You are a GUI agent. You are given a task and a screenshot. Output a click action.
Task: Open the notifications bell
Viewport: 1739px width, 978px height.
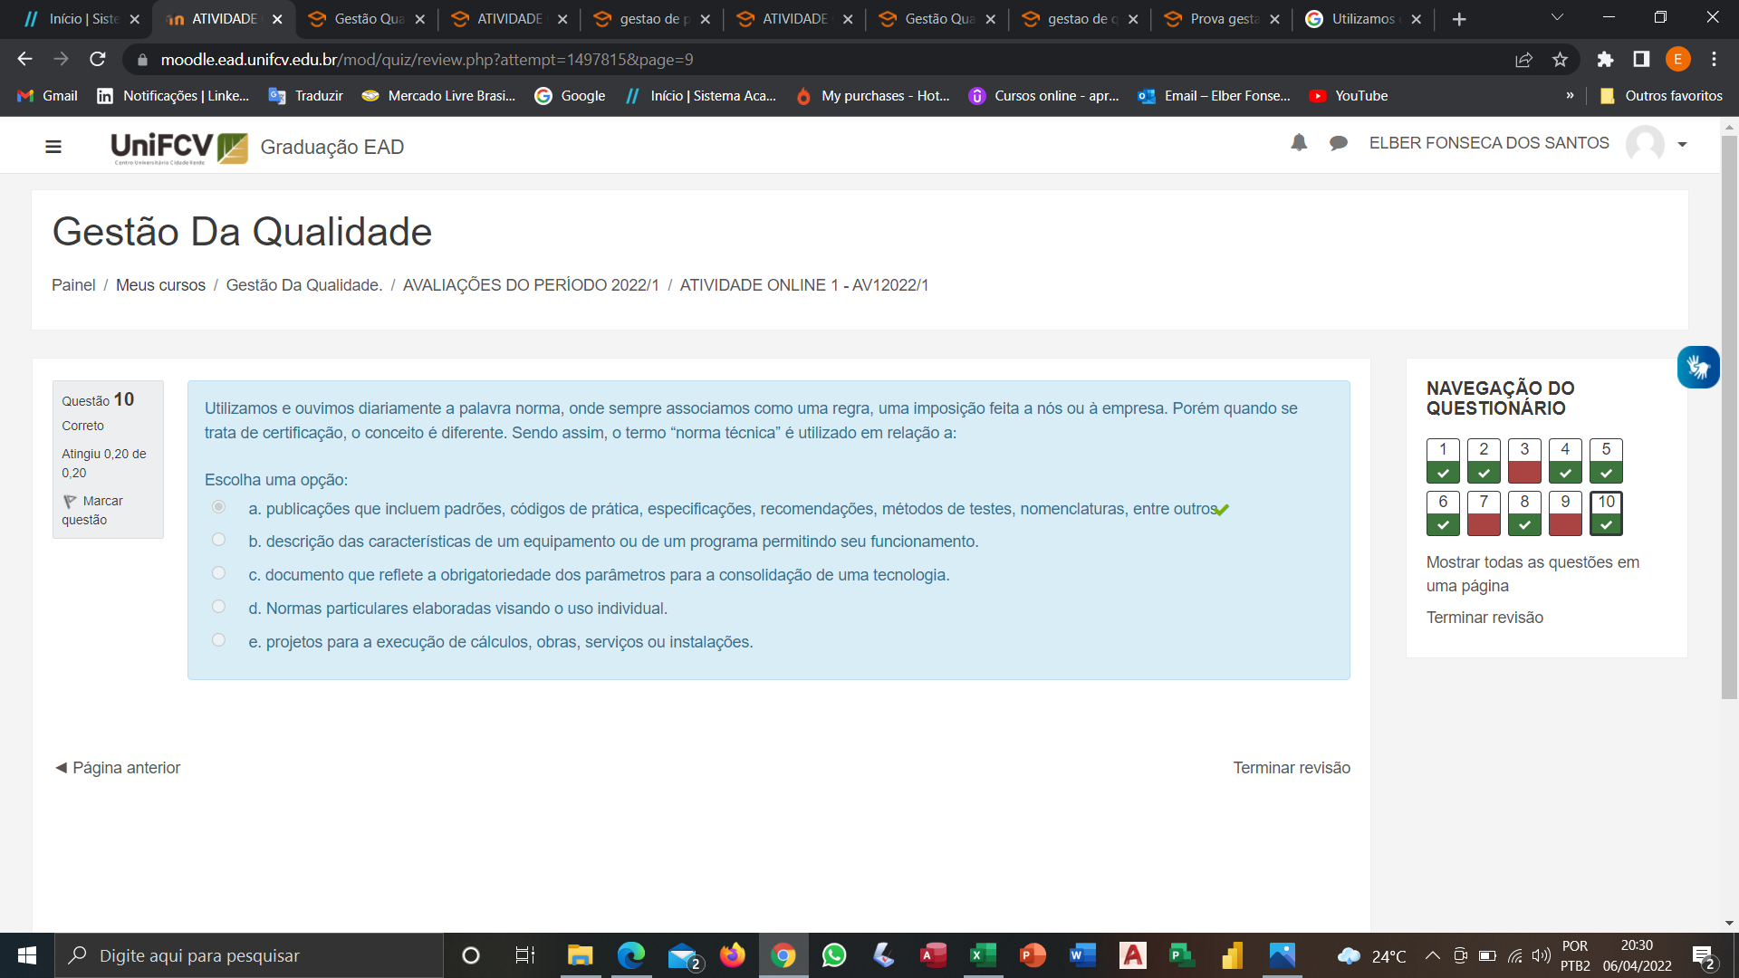(x=1299, y=143)
